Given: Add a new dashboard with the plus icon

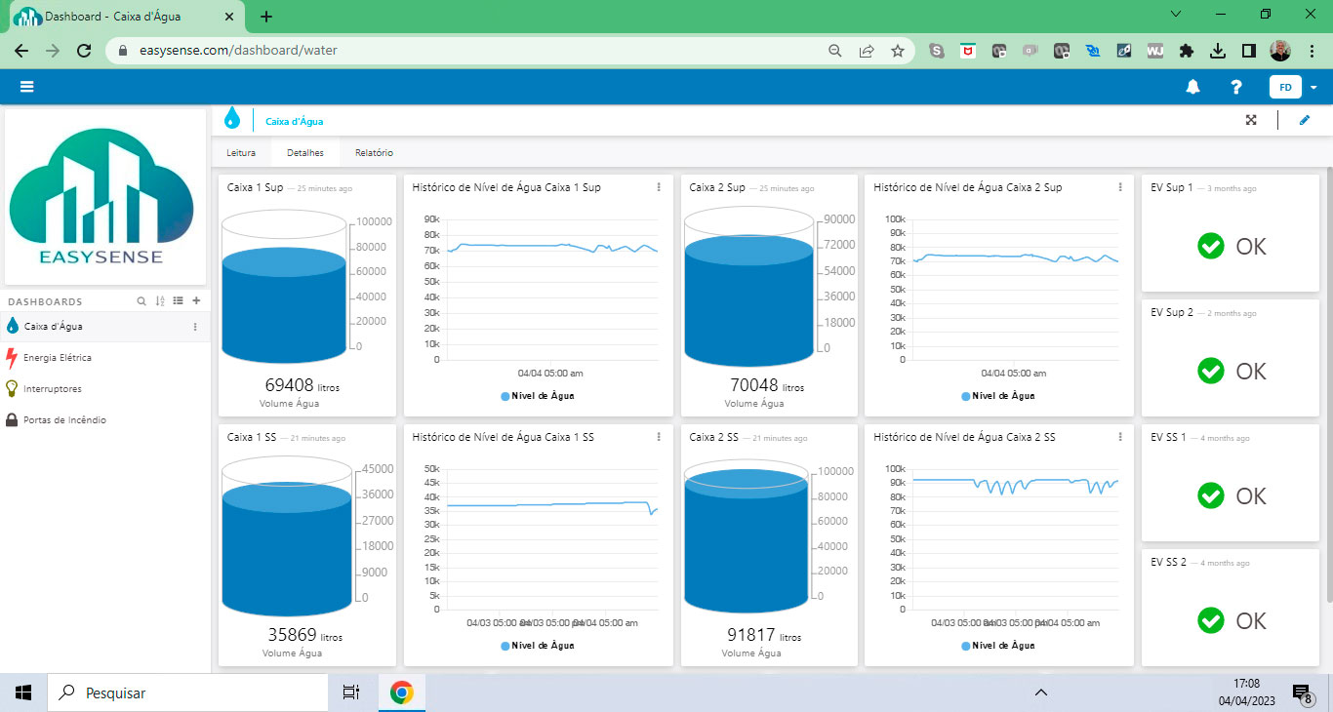Looking at the screenshot, I should tap(196, 301).
